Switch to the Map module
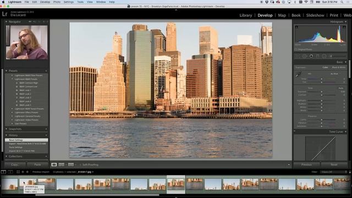This screenshot has height=198, width=352. (x=282, y=15)
